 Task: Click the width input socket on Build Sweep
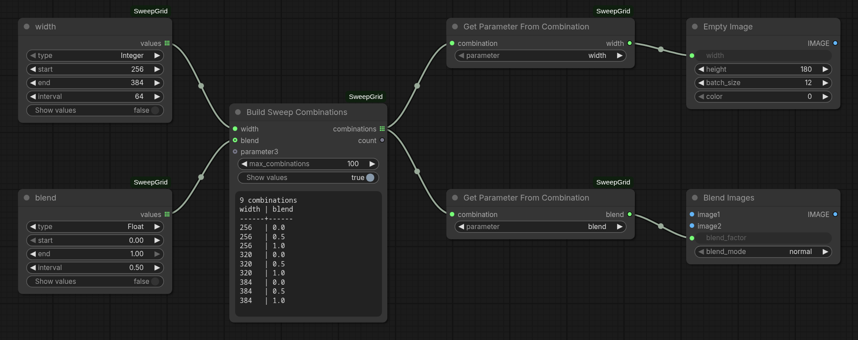point(235,129)
